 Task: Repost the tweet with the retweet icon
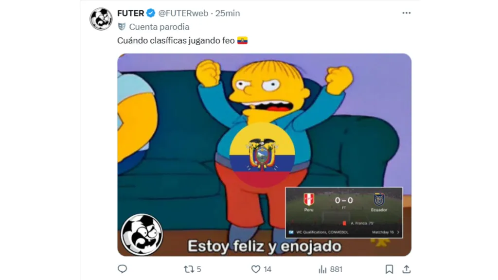click(189, 269)
